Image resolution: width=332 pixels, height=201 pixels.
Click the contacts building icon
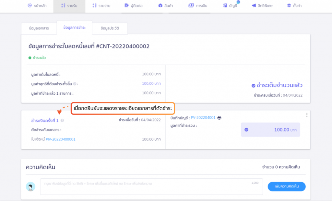click(x=126, y=5)
